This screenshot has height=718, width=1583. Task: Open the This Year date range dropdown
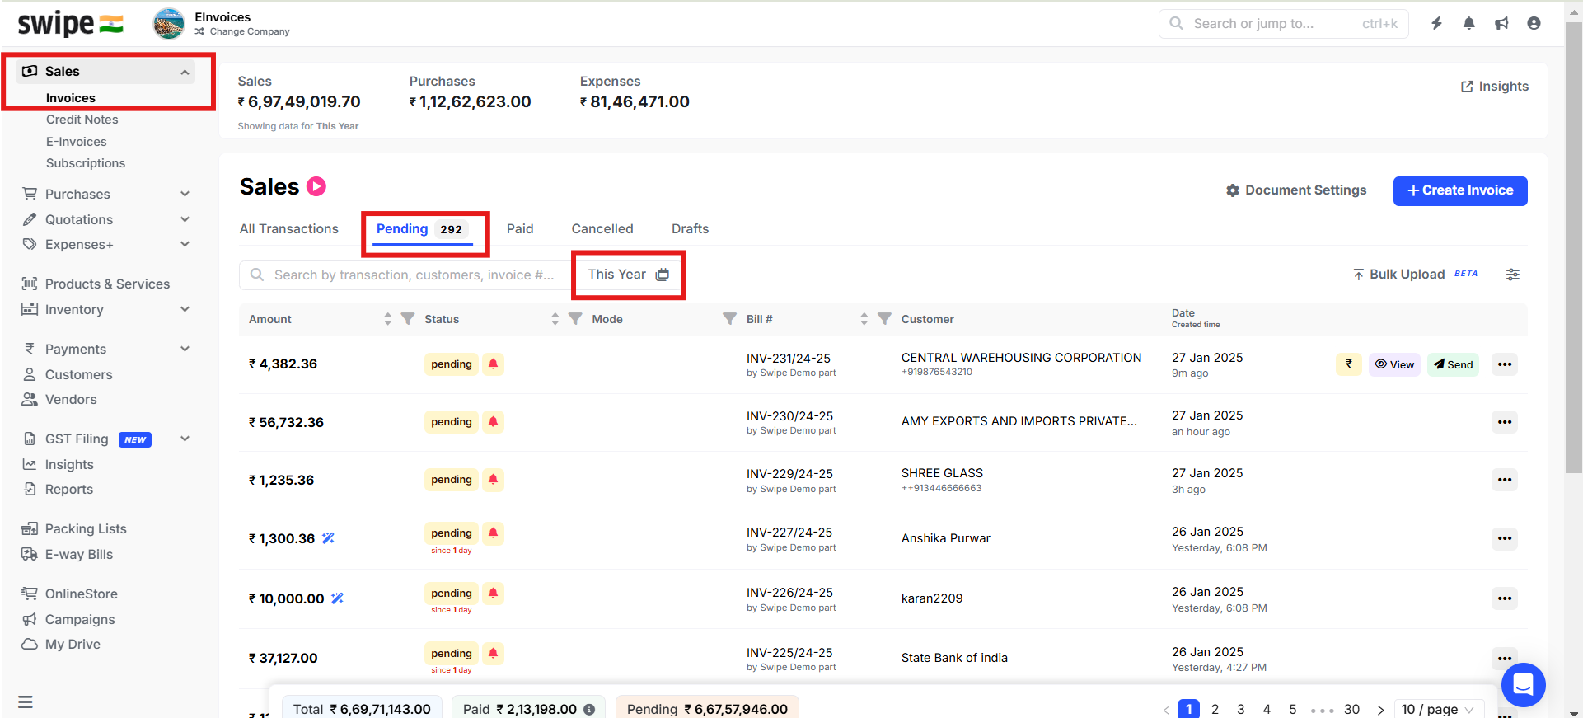[x=628, y=275]
